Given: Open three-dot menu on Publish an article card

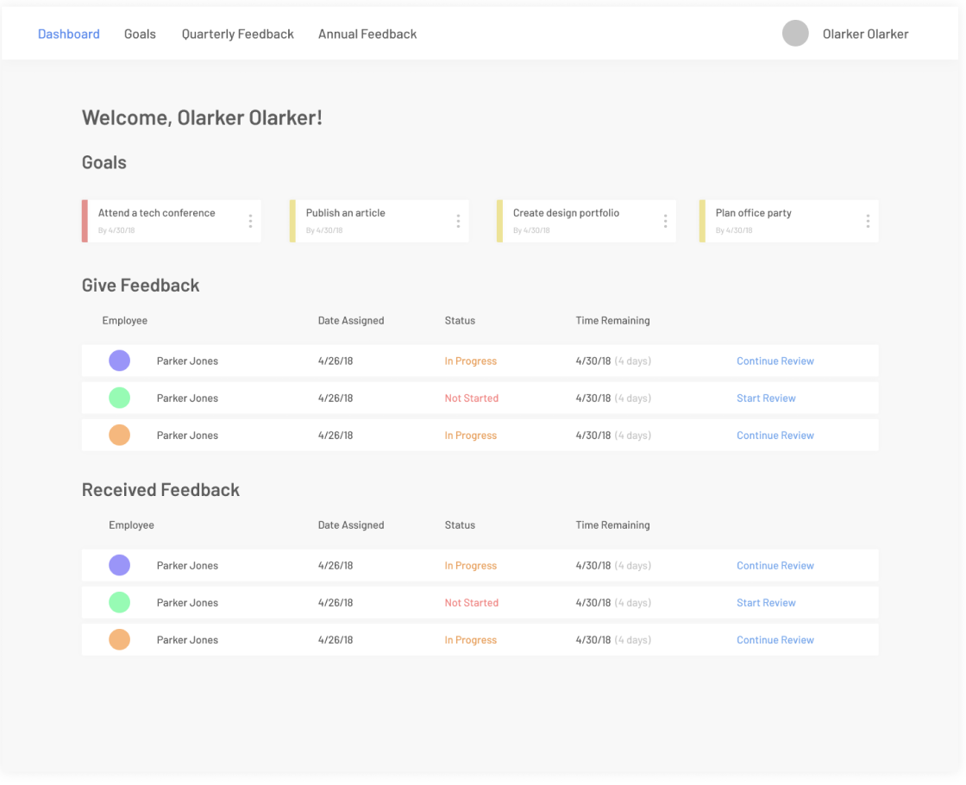Looking at the screenshot, I should (x=458, y=221).
